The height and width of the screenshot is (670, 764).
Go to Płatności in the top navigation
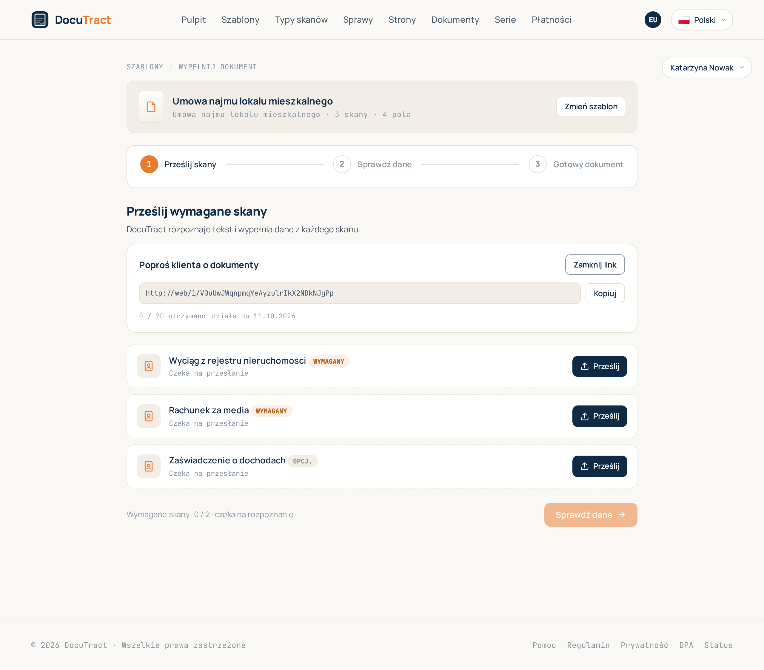click(551, 20)
